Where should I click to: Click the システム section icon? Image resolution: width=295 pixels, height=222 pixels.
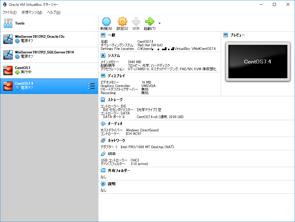coord(103,55)
